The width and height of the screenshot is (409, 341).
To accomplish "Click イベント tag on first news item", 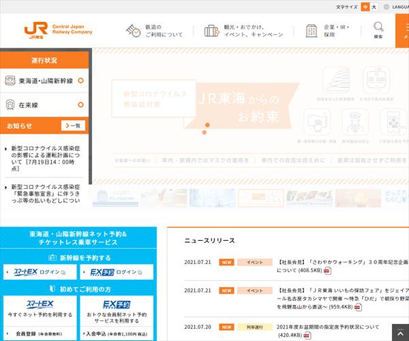I will [x=254, y=262].
